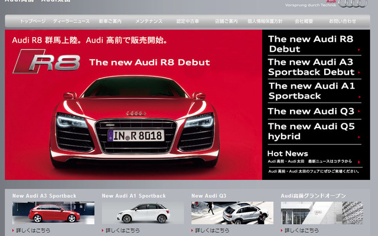Open The new Audi R8 Debut sidebar link

[x=311, y=44]
